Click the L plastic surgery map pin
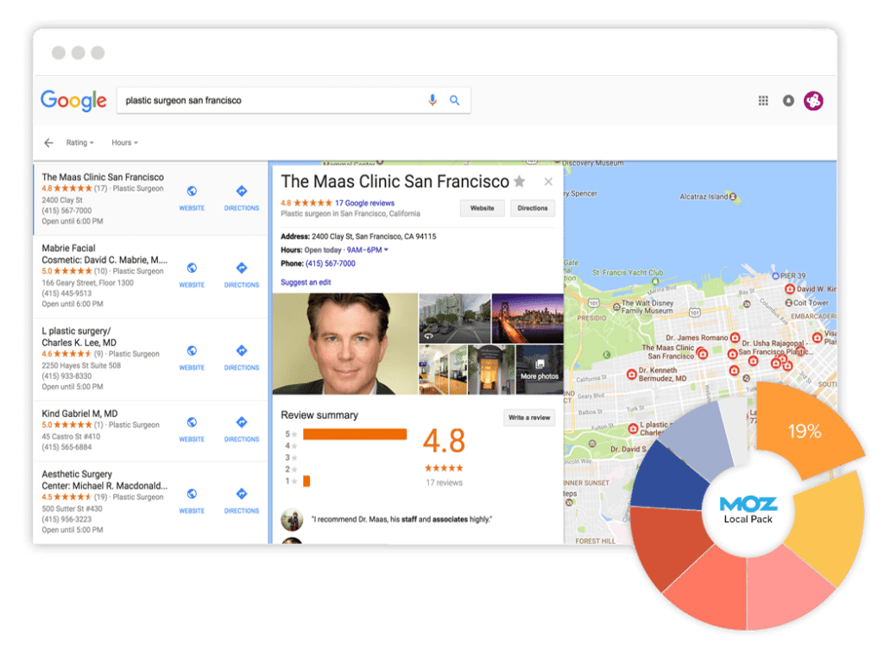Viewport: 884px width, 650px height. 633,428
